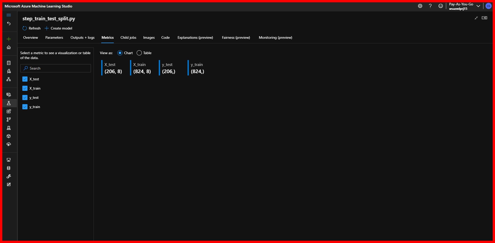This screenshot has width=495, height=243.
Task: Open the CG account avatar
Action: [x=488, y=6]
